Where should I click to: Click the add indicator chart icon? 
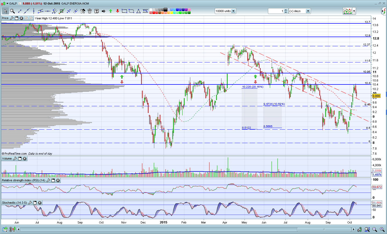click(x=347, y=11)
